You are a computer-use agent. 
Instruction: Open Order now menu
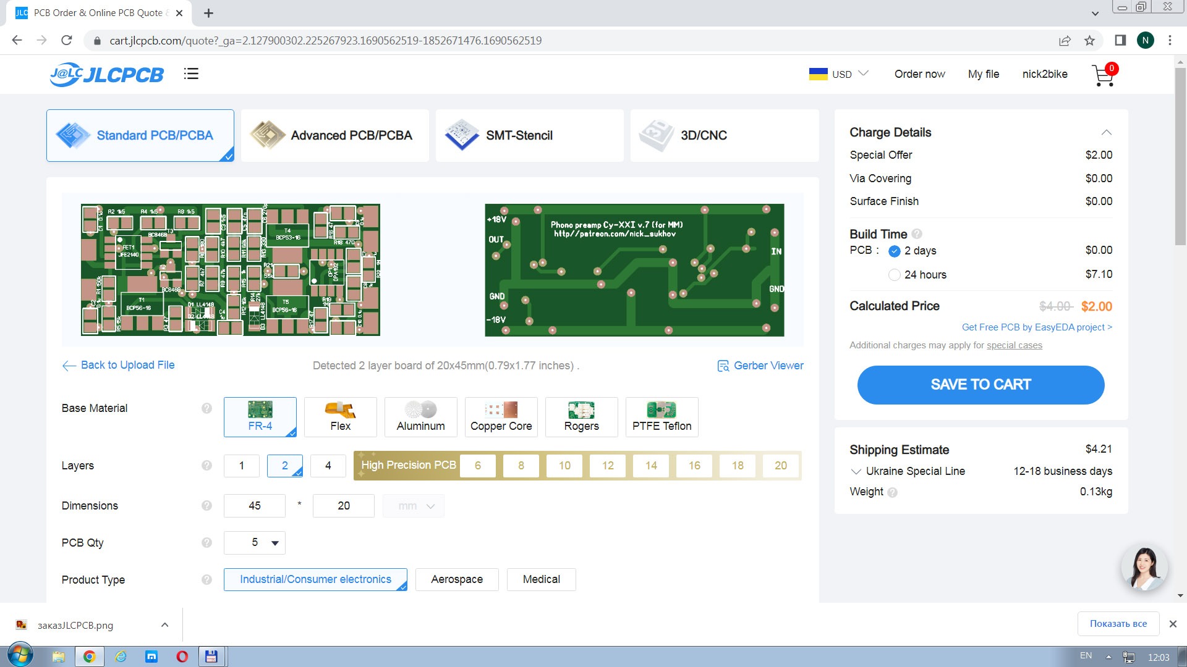[919, 74]
